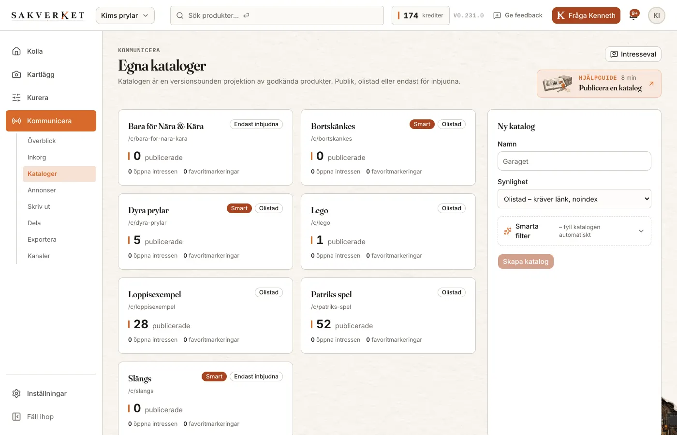The width and height of the screenshot is (677, 435).
Task: Click the Namn input field
Action: pos(574,161)
